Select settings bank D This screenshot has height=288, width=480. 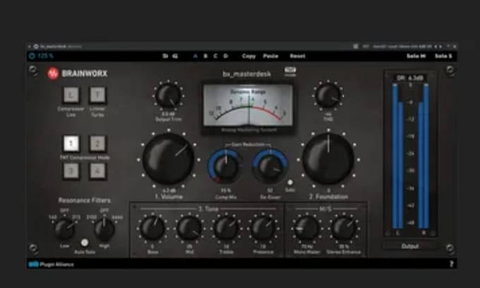[x=226, y=56]
